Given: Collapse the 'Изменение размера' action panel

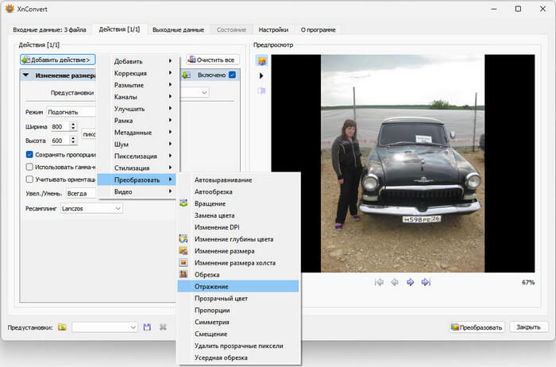Looking at the screenshot, I should (x=26, y=75).
